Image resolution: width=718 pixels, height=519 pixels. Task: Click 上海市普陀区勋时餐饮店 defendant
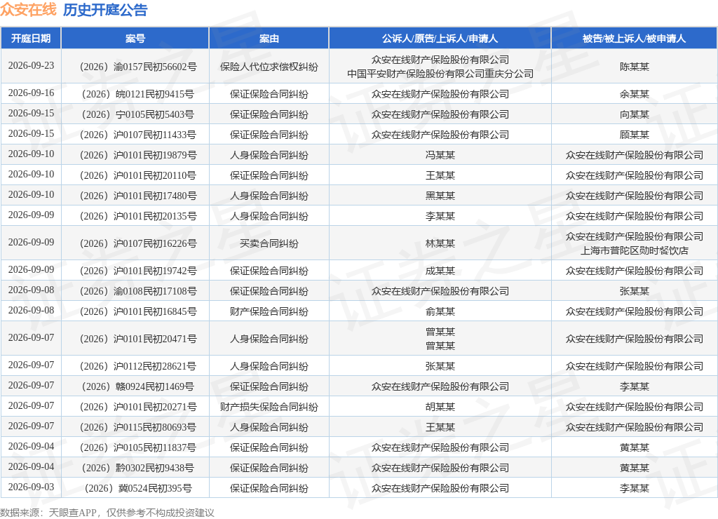(634, 250)
